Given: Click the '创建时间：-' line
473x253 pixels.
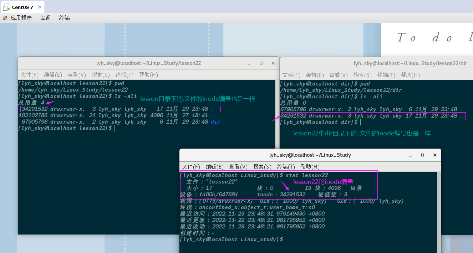Looking at the screenshot, I should point(197,233).
